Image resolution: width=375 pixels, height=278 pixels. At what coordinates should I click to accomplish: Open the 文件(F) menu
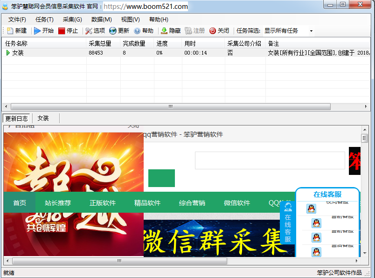[17, 20]
